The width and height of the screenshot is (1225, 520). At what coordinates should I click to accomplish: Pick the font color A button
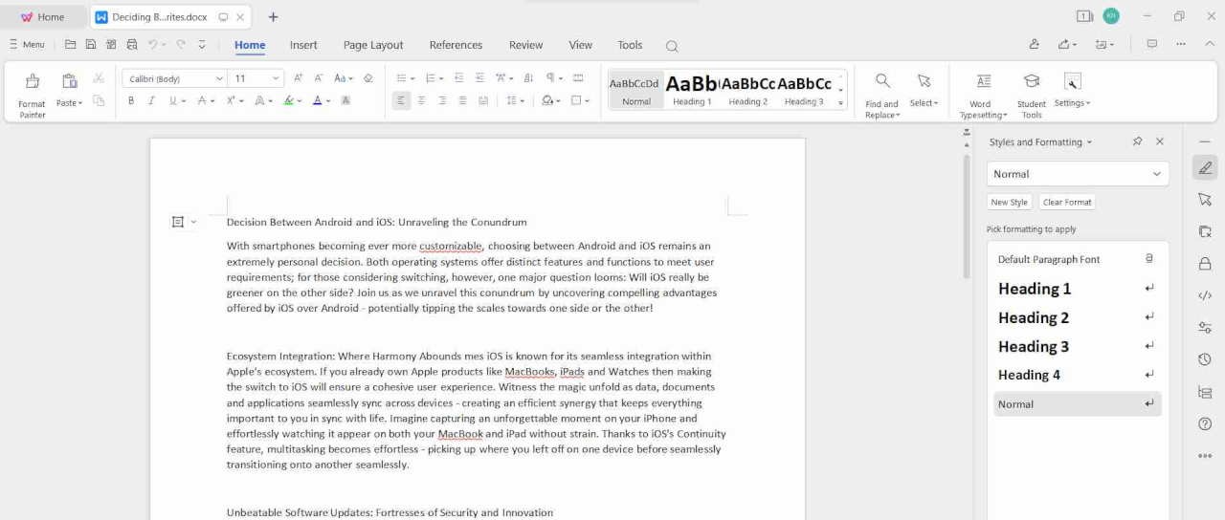(x=317, y=100)
